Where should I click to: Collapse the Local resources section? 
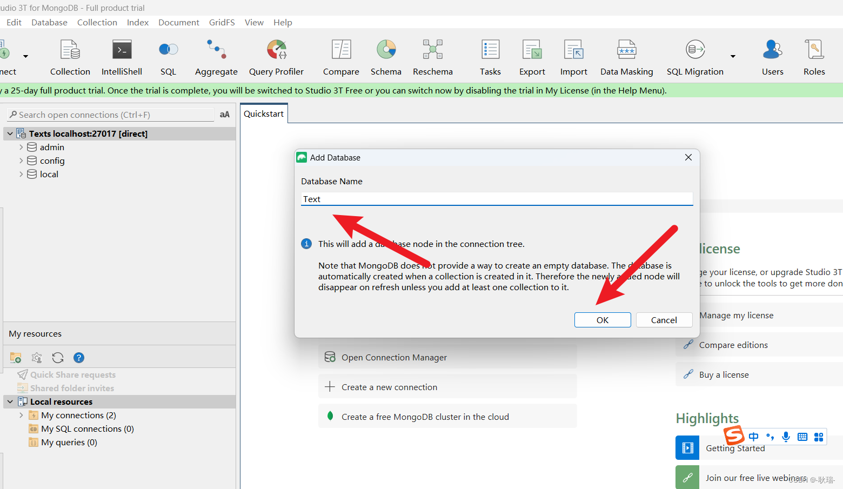(10, 401)
